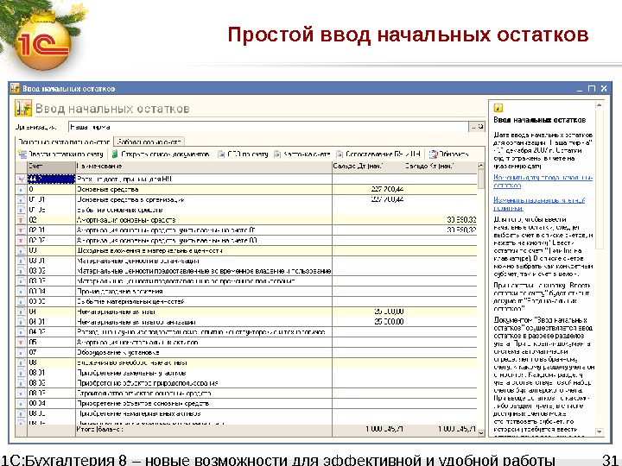622x466 pixels.
Task: Open the 'Изменить параметры учетной политики' link
Action: point(539,204)
